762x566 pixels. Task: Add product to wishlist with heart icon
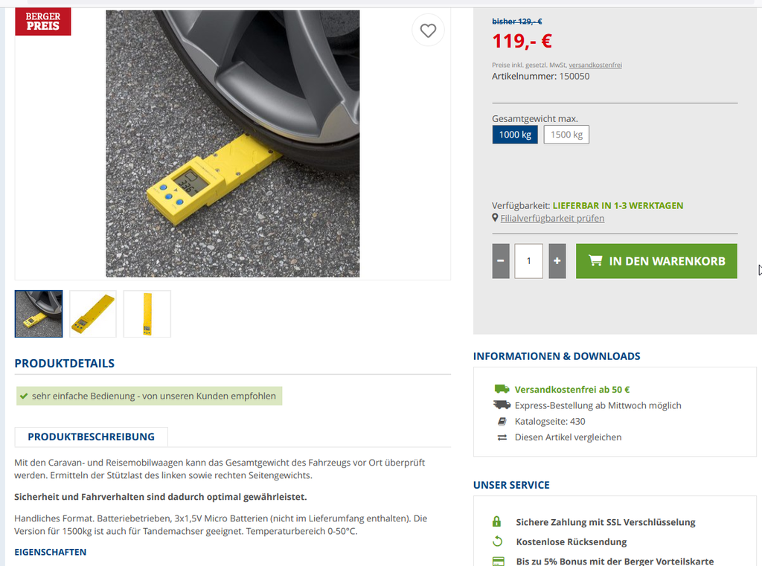tap(428, 30)
